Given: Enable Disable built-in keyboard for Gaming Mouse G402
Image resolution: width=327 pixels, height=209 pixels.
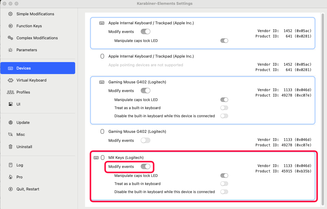Looking at the screenshot, I should [224, 116].
